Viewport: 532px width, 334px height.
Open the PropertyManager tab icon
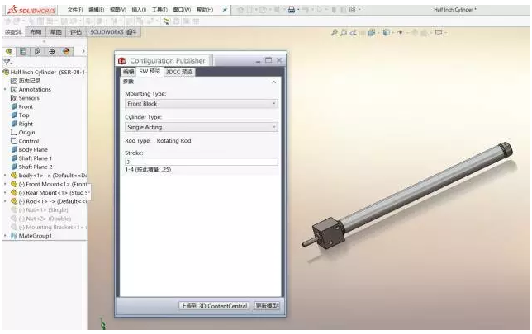tap(23, 51)
